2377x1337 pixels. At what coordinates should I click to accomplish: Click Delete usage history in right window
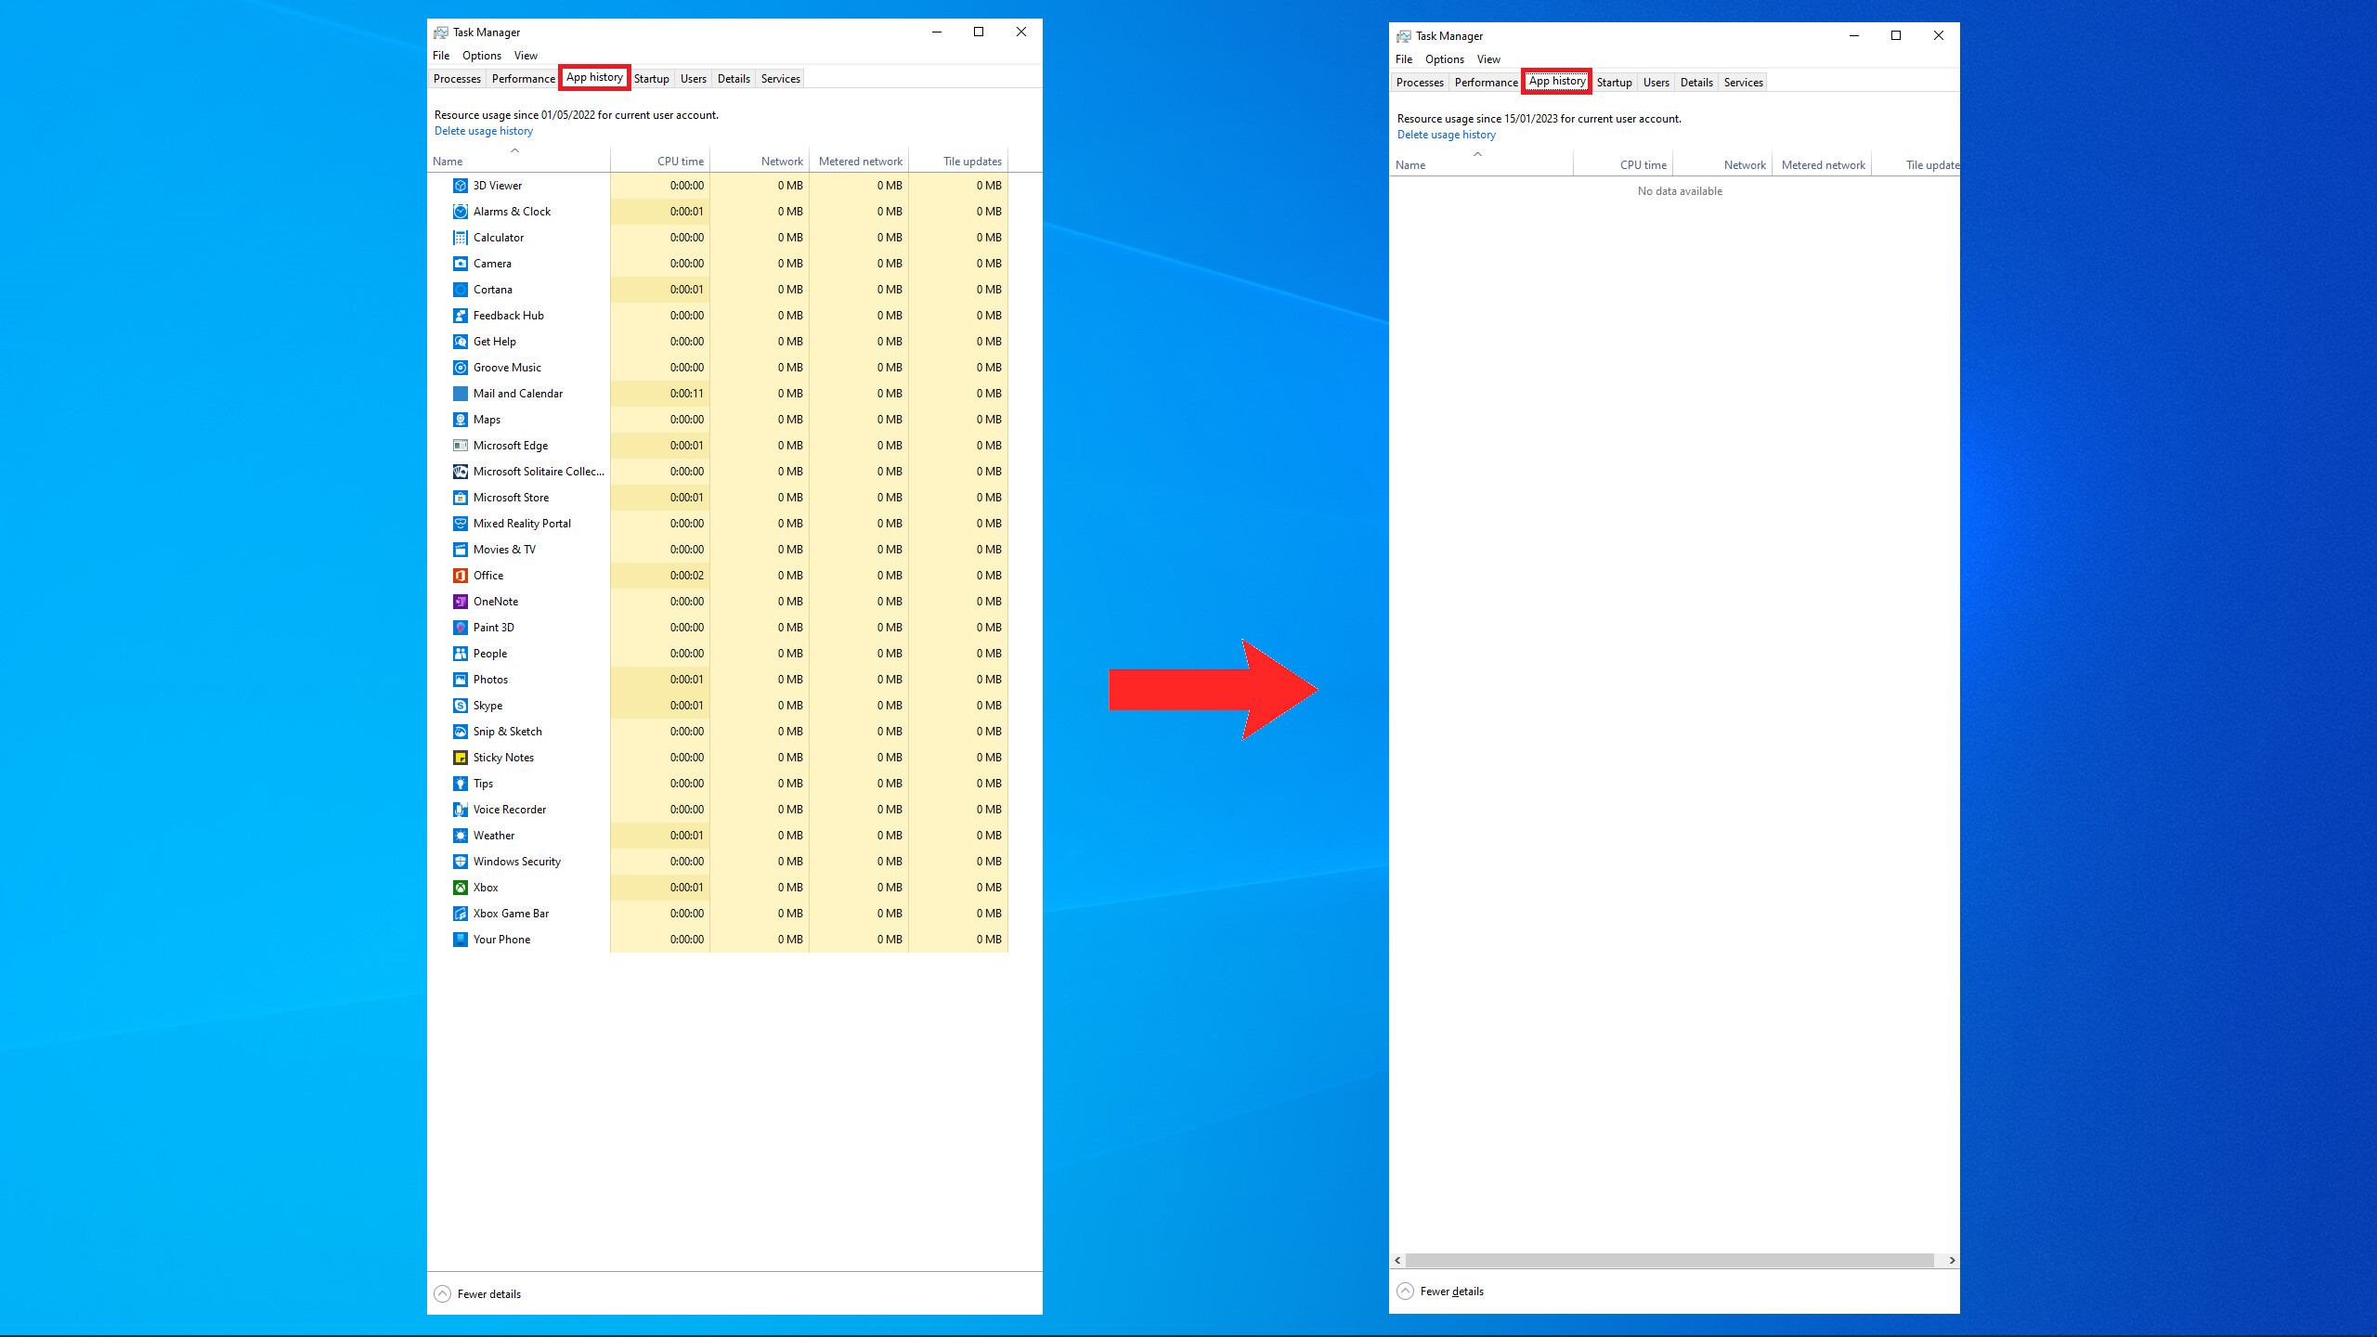tap(1446, 135)
